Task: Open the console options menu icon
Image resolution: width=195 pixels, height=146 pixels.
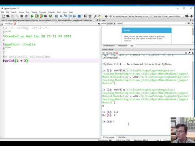Action: click(193, 53)
